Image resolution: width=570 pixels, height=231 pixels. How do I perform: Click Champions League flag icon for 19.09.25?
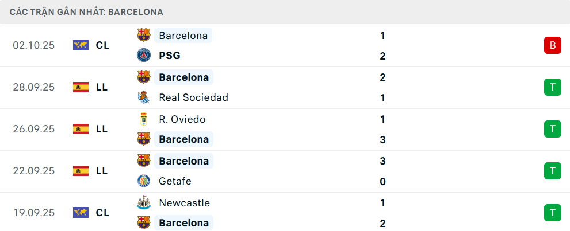tap(81, 213)
